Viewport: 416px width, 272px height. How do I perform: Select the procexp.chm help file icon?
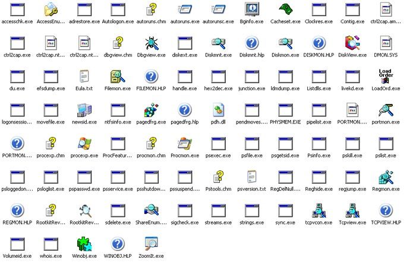pyautogui.click(x=51, y=143)
